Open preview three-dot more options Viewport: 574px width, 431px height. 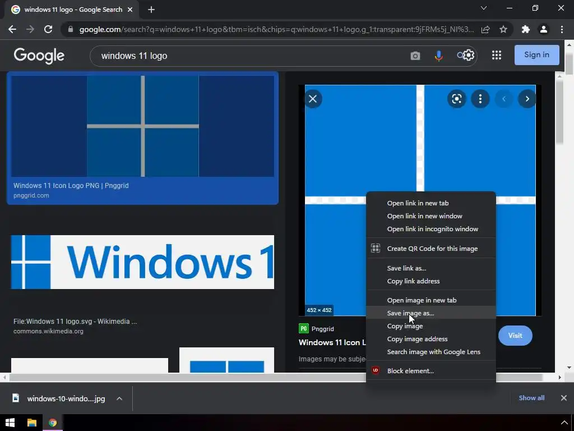pyautogui.click(x=480, y=99)
